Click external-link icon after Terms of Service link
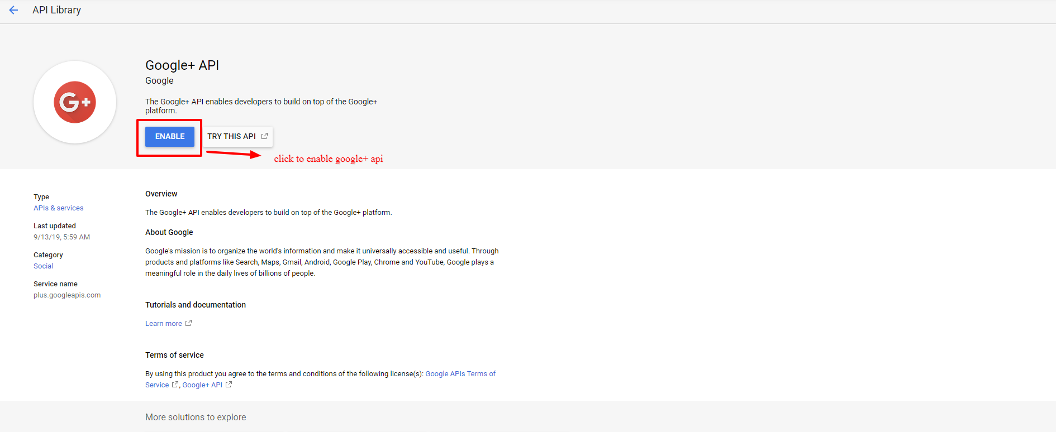Viewport: 1056px width, 432px height. click(175, 385)
